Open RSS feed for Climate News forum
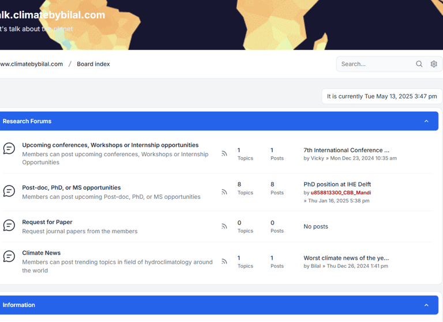The width and height of the screenshot is (443, 322). tap(224, 262)
